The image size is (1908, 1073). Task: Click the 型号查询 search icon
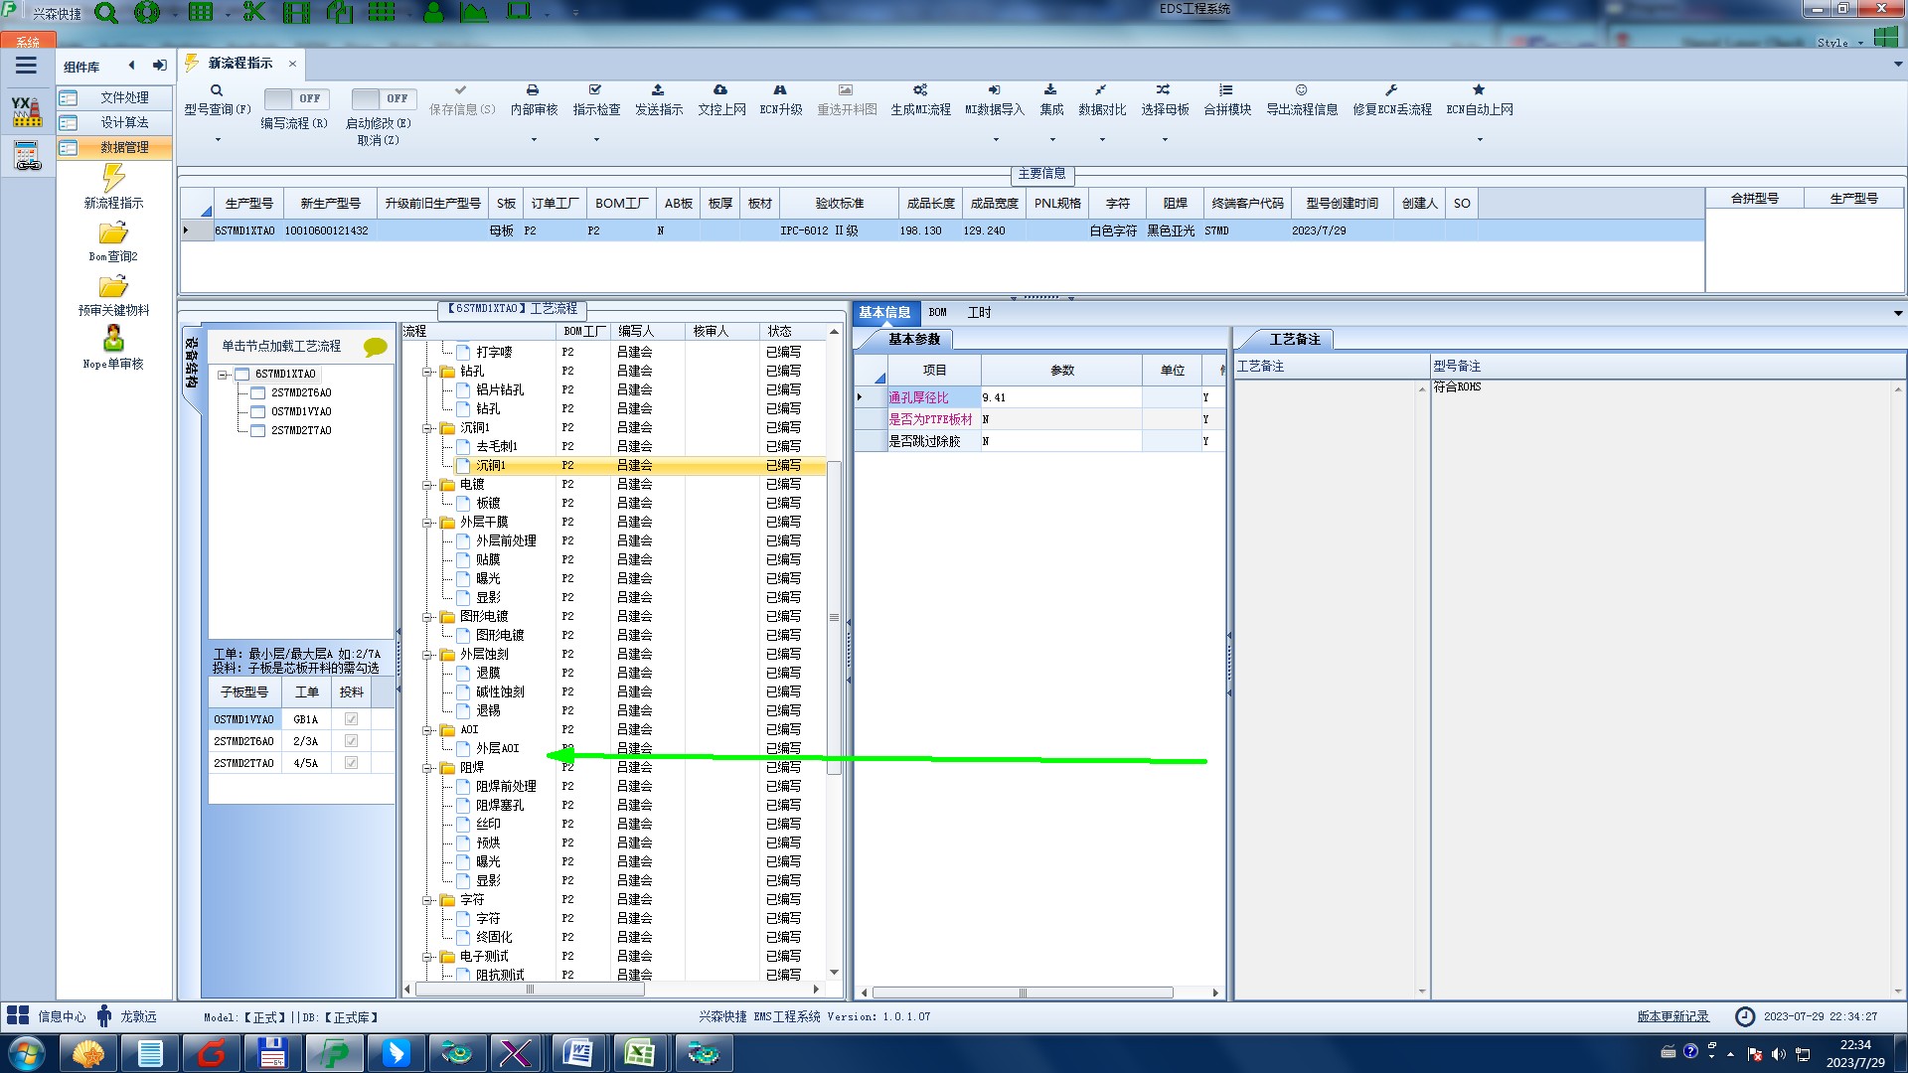point(217,90)
